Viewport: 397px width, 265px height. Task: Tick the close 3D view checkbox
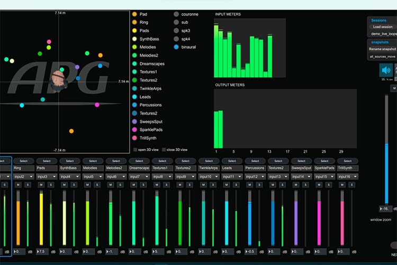pyautogui.click(x=164, y=150)
